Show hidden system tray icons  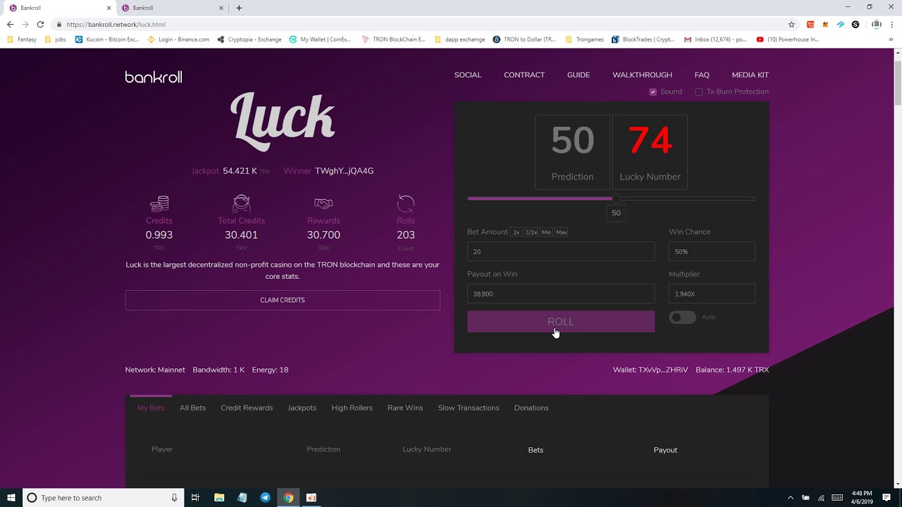(x=790, y=497)
